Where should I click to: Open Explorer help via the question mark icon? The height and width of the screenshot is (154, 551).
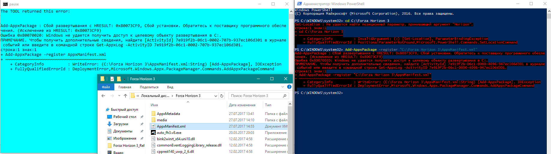pos(289,87)
